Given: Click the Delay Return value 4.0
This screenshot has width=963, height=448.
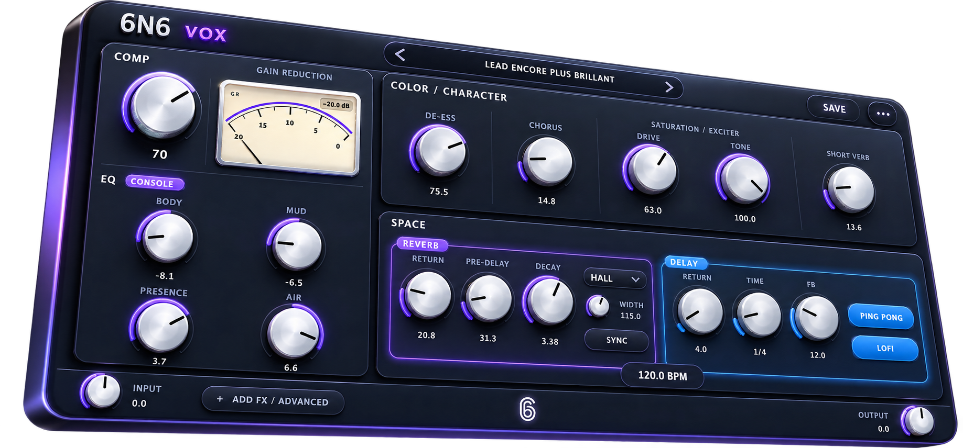Looking at the screenshot, I should pyautogui.click(x=700, y=349).
